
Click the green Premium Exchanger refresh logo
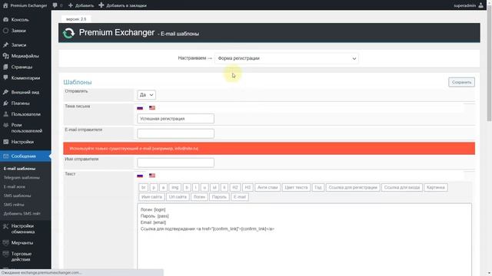(x=68, y=33)
